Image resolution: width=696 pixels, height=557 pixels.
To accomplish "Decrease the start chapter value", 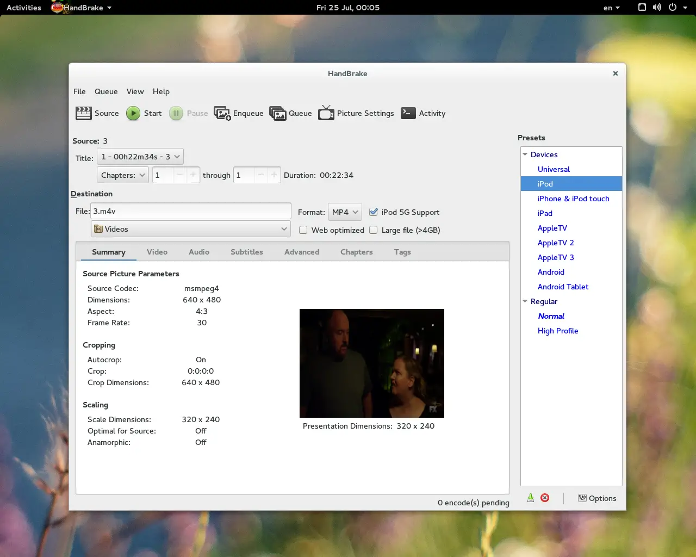I will (x=180, y=175).
